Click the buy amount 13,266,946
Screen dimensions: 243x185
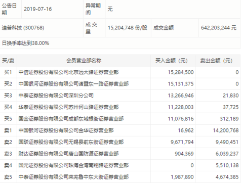181,96
